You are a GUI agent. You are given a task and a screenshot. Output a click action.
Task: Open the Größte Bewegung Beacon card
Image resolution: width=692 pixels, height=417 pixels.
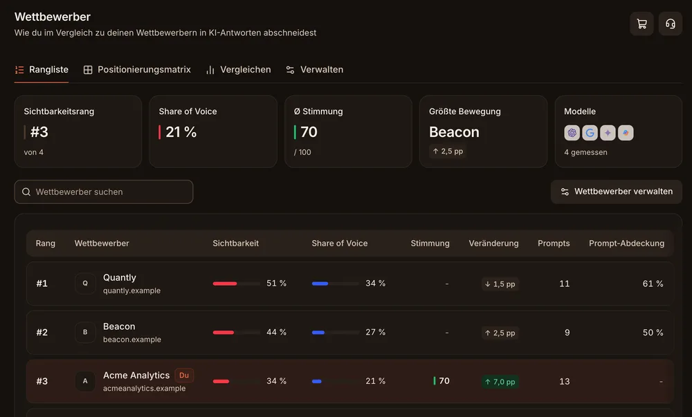click(483, 131)
